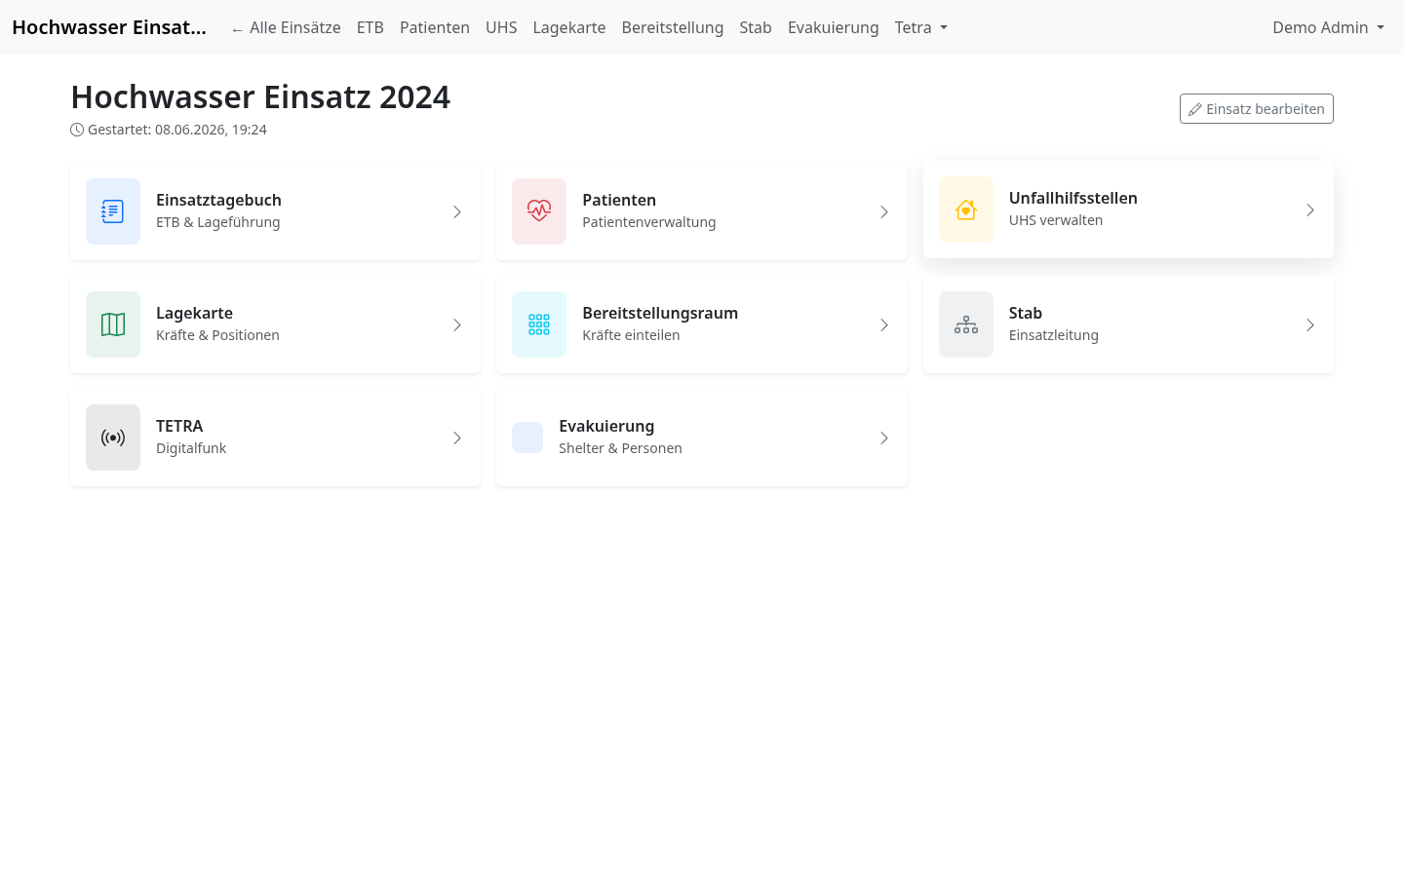The height and width of the screenshot is (877, 1404).
Task: Click the 'Hochwasser Einsatz 2024' page heading
Action: pyautogui.click(x=260, y=96)
